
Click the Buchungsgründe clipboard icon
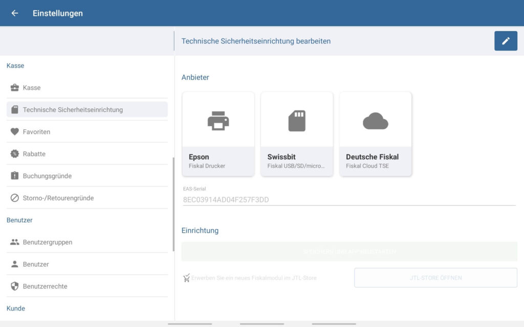tap(15, 176)
